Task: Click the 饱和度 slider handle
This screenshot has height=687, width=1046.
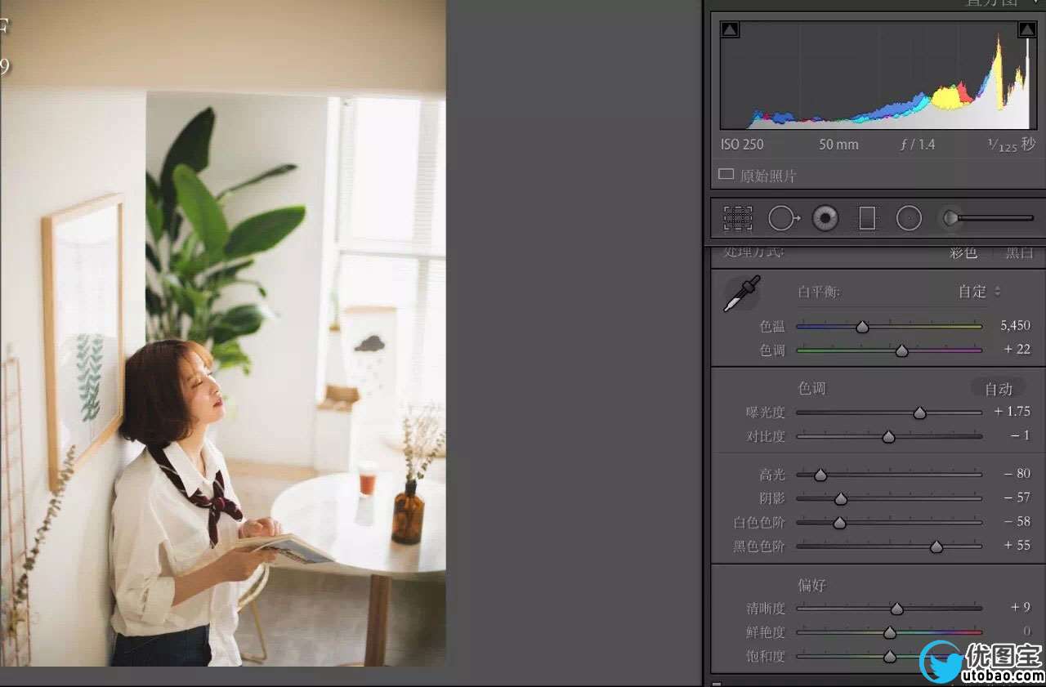Action: [889, 656]
